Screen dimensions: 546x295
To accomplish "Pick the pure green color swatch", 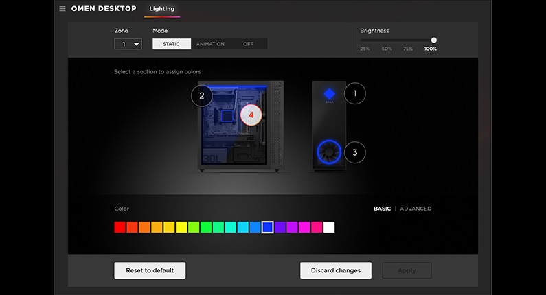I will coord(206,227).
